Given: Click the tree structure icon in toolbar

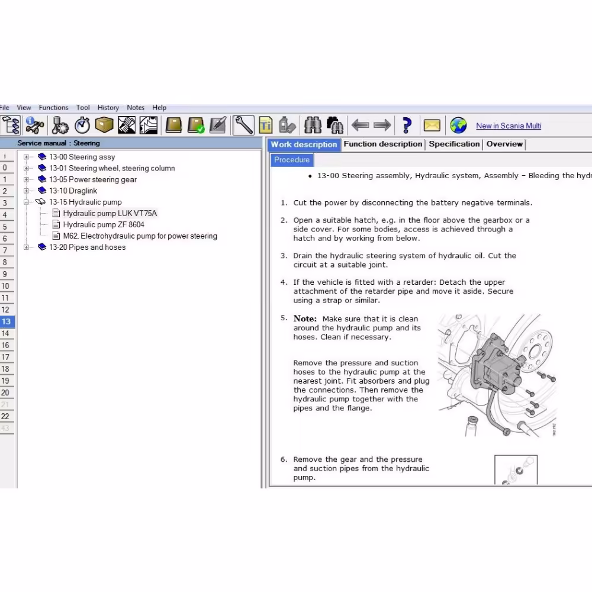Looking at the screenshot, I should 11,126.
